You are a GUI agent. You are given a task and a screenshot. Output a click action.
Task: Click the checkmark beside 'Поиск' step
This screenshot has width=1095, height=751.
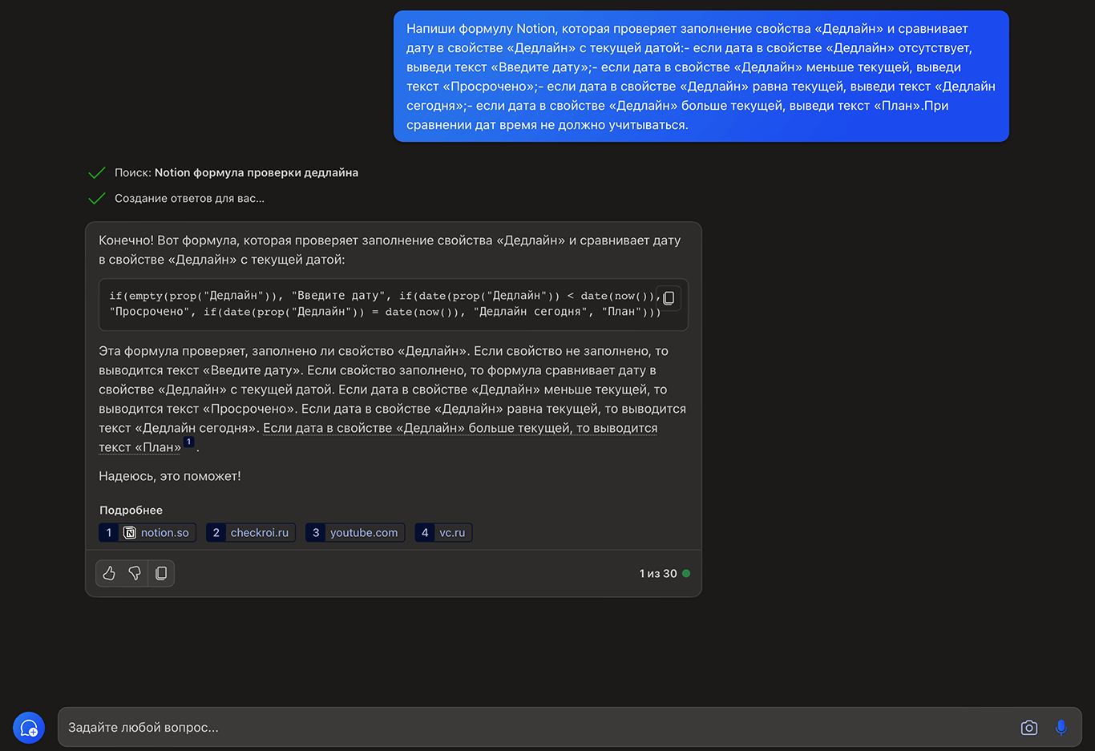click(97, 172)
